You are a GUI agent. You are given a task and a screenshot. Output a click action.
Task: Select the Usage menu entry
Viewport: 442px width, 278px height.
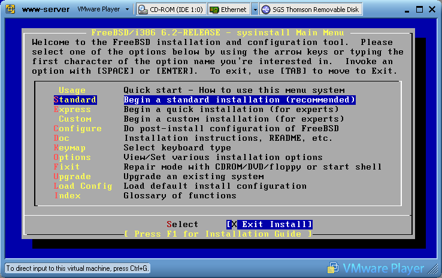coord(72,90)
